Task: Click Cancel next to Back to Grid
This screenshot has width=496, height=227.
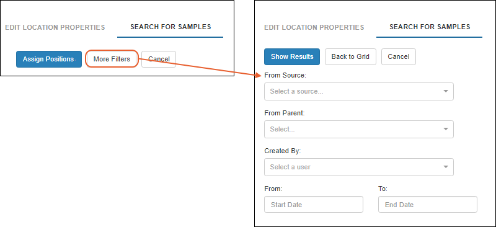Action: [399, 56]
